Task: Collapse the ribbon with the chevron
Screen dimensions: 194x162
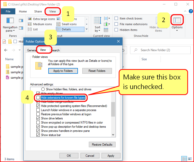Action: (x=185, y=11)
